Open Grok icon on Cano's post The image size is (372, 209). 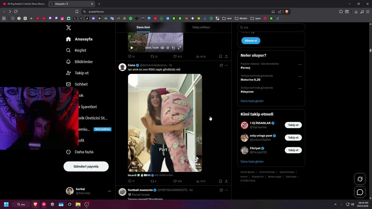tap(221, 65)
